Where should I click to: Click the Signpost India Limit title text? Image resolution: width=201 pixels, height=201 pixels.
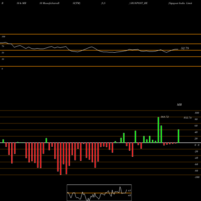coord(180,3)
